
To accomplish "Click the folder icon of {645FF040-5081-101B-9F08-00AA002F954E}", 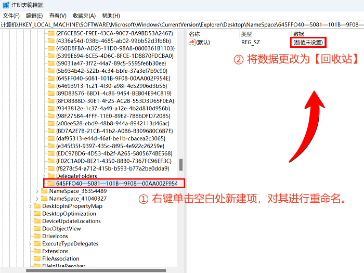I will (51, 78).
